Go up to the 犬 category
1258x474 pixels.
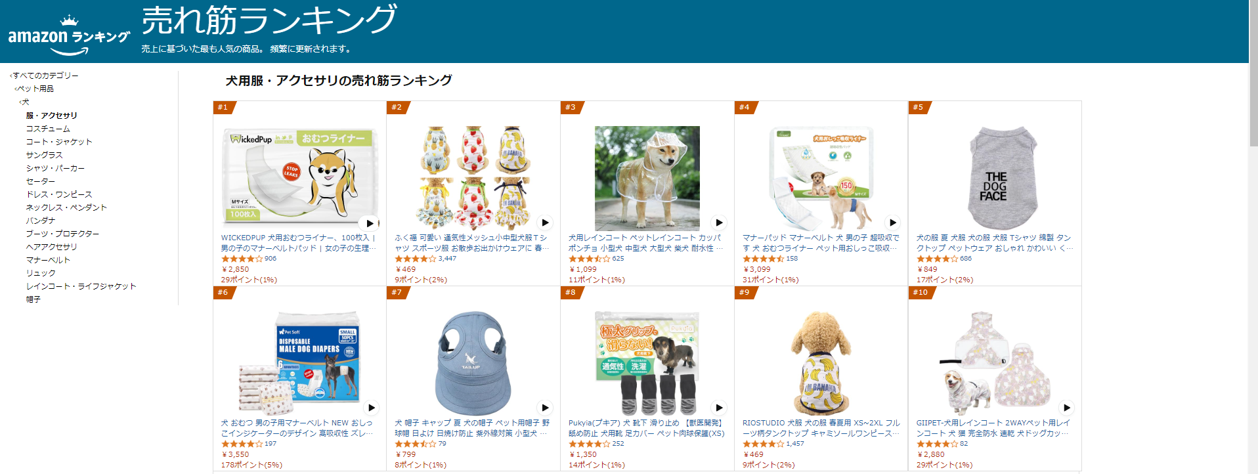click(x=24, y=102)
